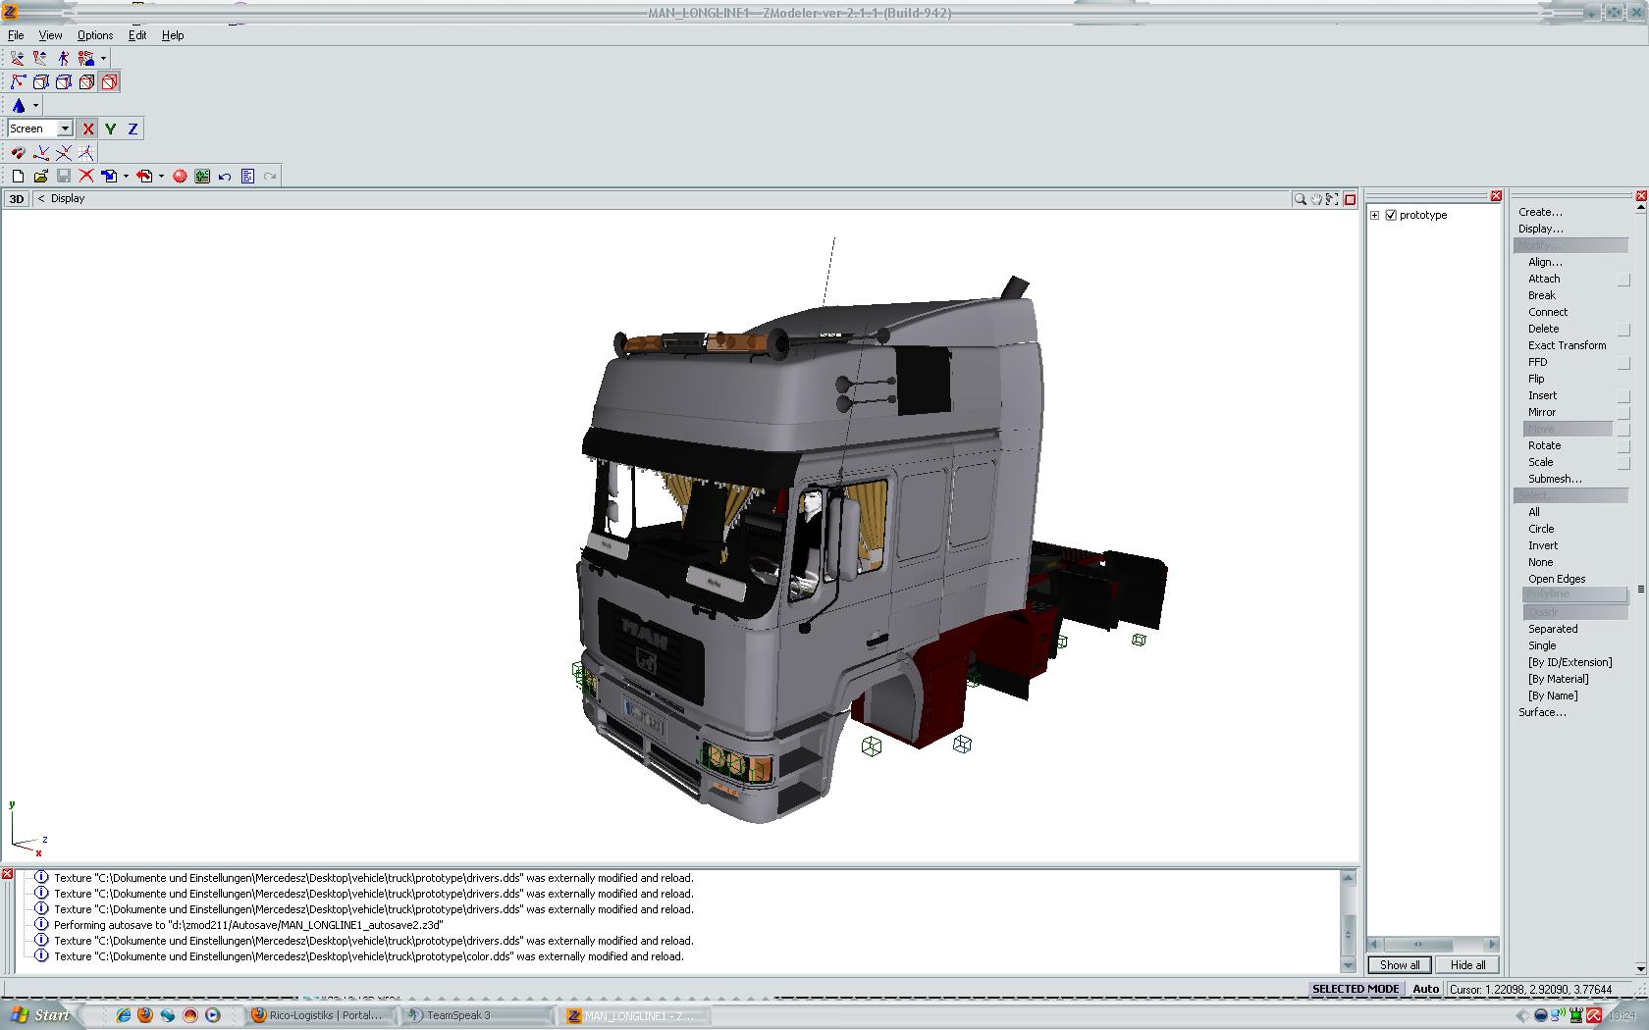Click the Hide all button
This screenshot has width=1649, height=1030.
[x=1467, y=964]
